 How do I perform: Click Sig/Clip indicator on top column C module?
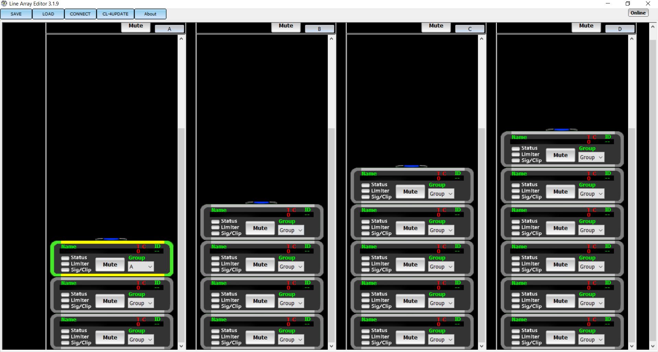point(366,197)
